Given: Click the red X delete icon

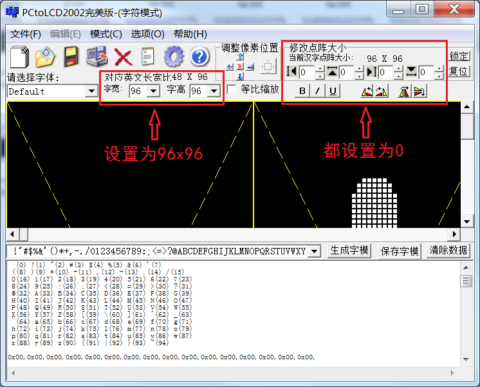Looking at the screenshot, I should point(123,57).
